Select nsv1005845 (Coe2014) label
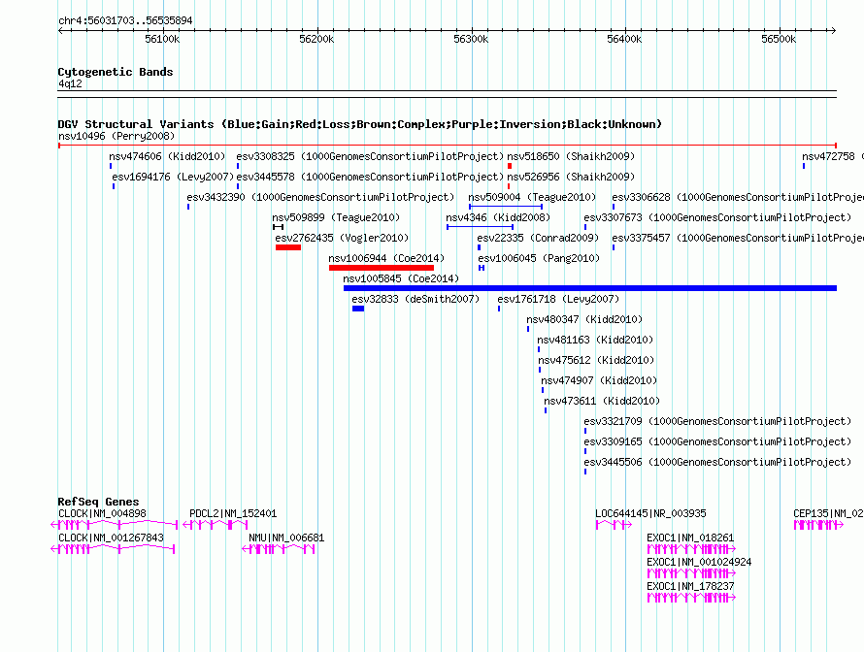Viewport: 864px width, 652px height. (401, 278)
